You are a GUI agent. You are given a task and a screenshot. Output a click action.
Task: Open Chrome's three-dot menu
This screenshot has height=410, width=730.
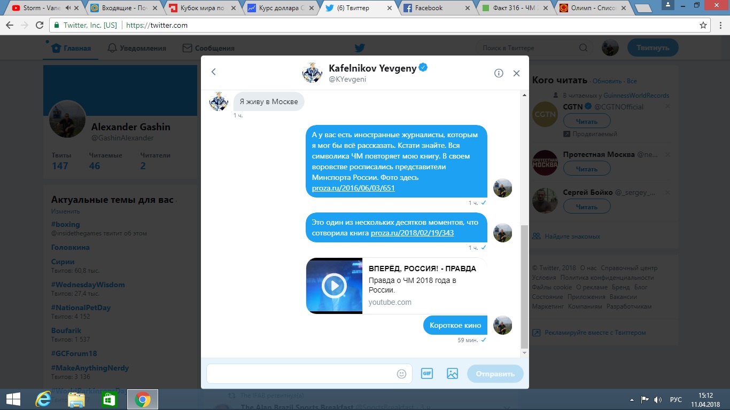[x=720, y=25]
